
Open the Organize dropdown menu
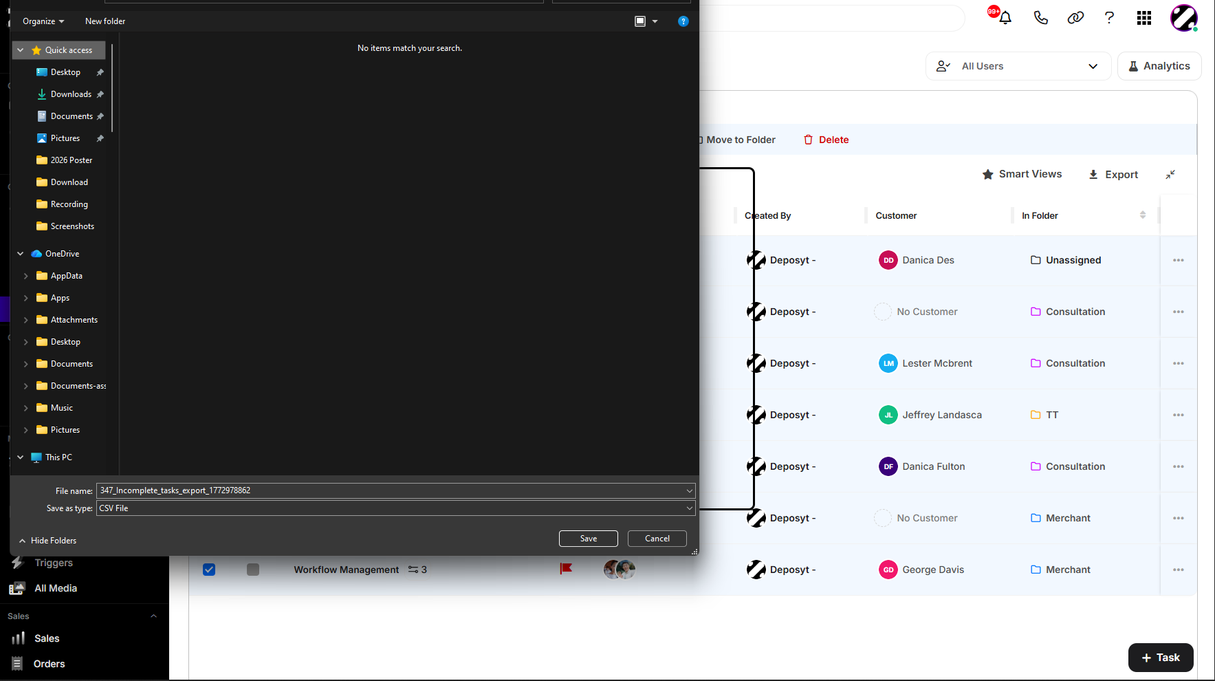point(43,21)
